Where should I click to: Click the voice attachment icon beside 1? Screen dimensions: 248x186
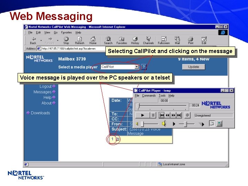[117, 139]
